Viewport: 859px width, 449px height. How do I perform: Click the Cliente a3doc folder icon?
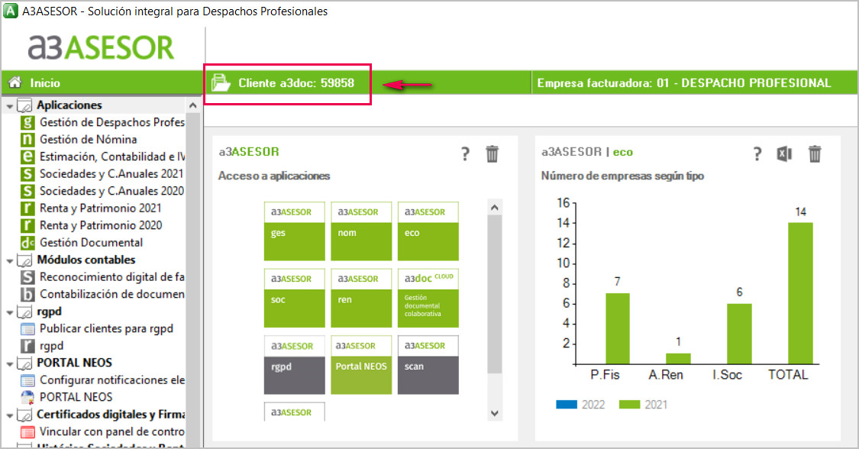[x=221, y=82]
